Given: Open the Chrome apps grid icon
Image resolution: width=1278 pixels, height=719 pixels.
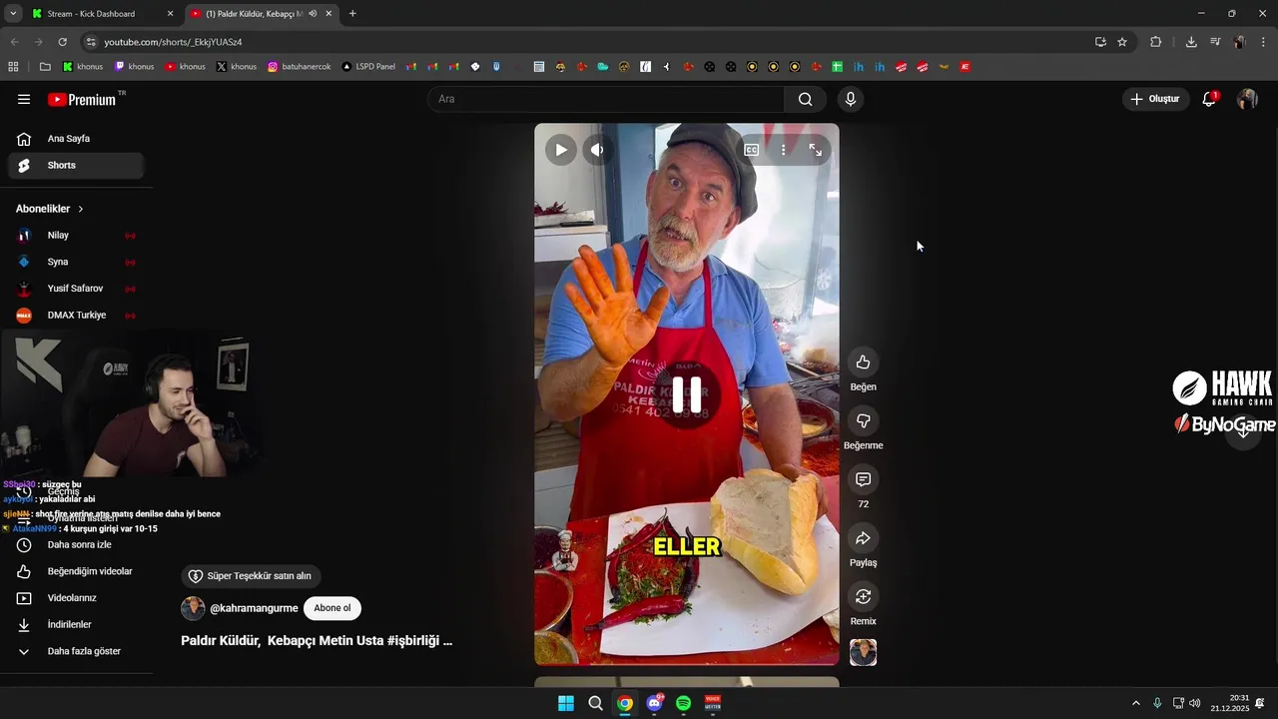Looking at the screenshot, I should point(13,67).
